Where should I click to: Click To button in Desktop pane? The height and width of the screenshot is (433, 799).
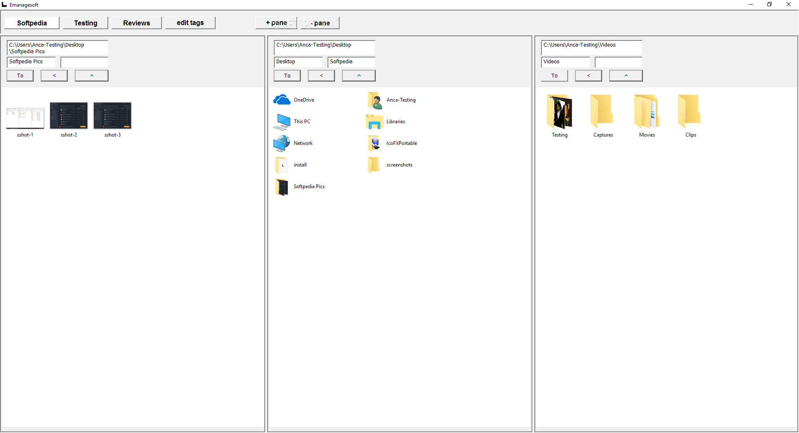[x=287, y=76]
